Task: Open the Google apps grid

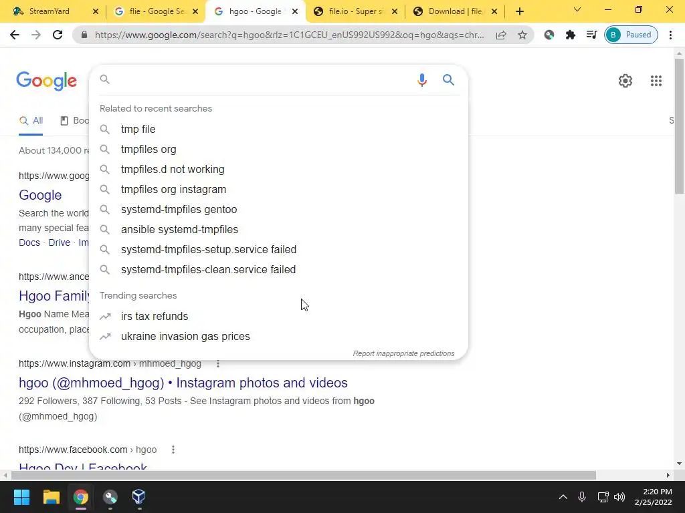Action: click(x=656, y=81)
